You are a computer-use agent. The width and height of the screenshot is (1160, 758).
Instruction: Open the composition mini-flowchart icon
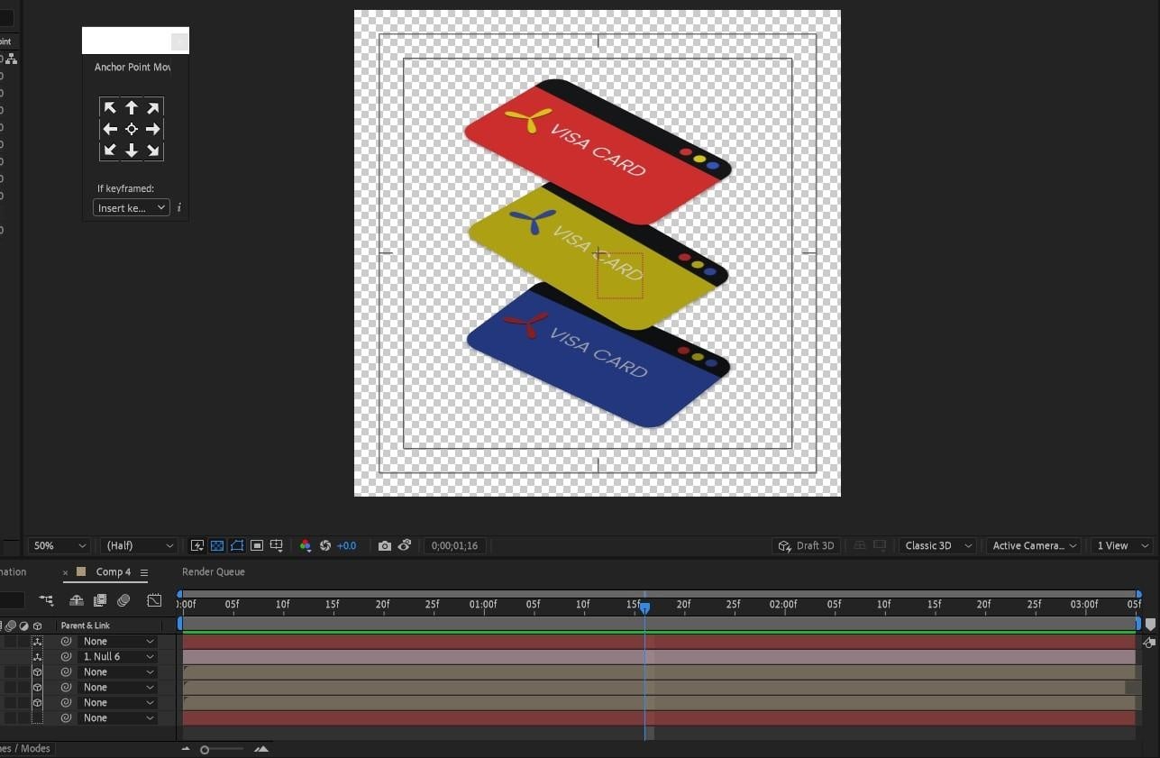pyautogui.click(x=46, y=599)
